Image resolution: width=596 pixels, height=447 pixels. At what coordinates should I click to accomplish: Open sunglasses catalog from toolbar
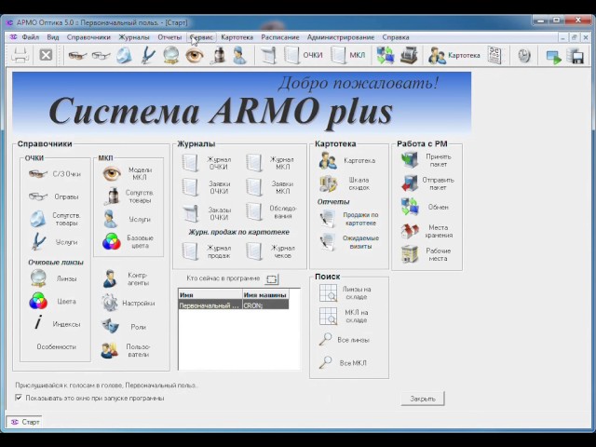77,56
